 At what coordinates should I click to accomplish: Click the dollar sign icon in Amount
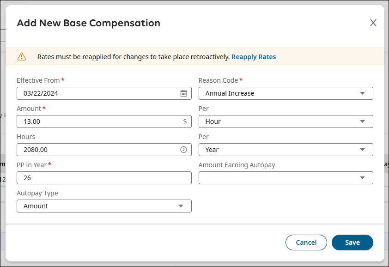tap(185, 121)
